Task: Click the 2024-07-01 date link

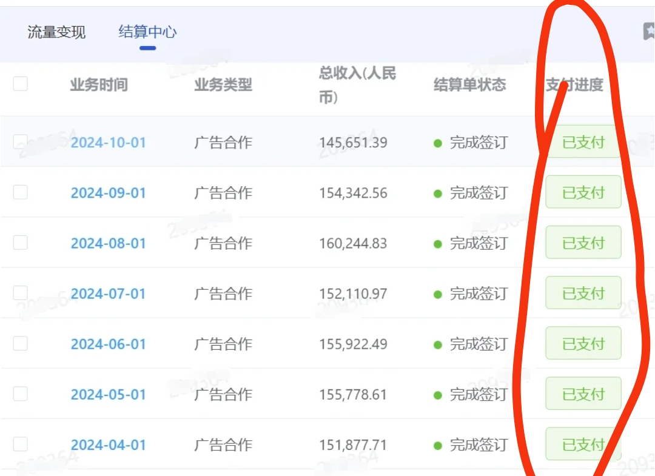Action: [x=109, y=294]
